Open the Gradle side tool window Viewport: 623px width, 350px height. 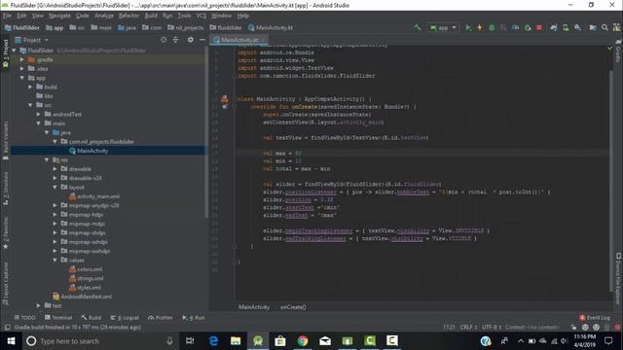[x=618, y=51]
